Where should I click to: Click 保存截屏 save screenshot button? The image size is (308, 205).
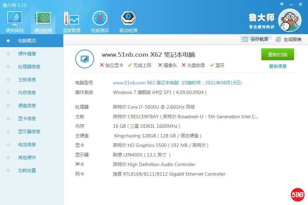256,39
